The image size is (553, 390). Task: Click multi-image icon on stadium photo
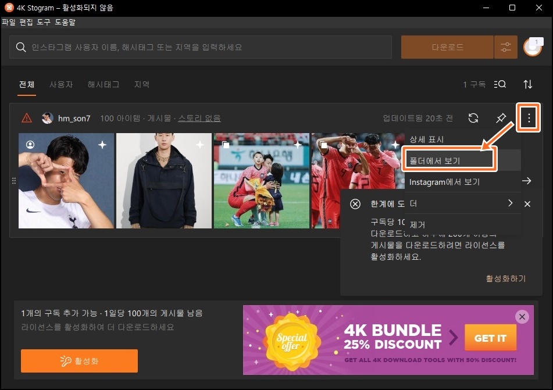point(226,145)
